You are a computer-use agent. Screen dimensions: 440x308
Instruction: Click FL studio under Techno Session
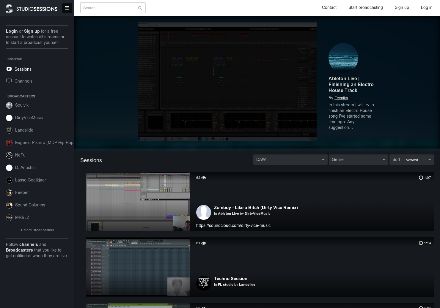coord(226,285)
